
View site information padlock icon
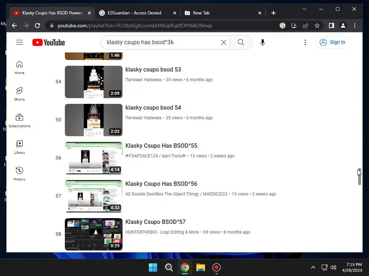[x=52, y=26]
